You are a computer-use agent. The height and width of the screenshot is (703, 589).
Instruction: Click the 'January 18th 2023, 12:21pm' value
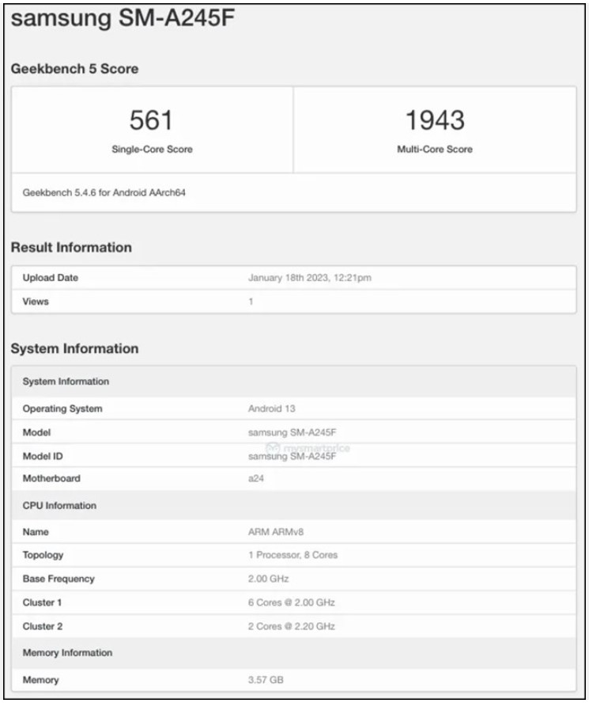coord(309,278)
